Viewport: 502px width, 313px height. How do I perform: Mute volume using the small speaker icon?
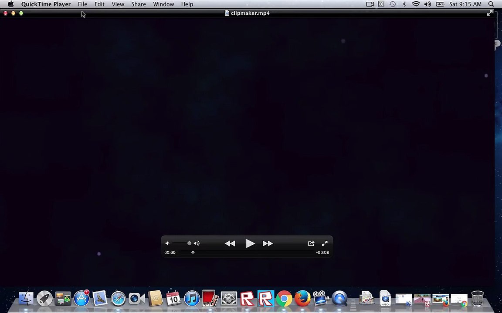tap(167, 243)
